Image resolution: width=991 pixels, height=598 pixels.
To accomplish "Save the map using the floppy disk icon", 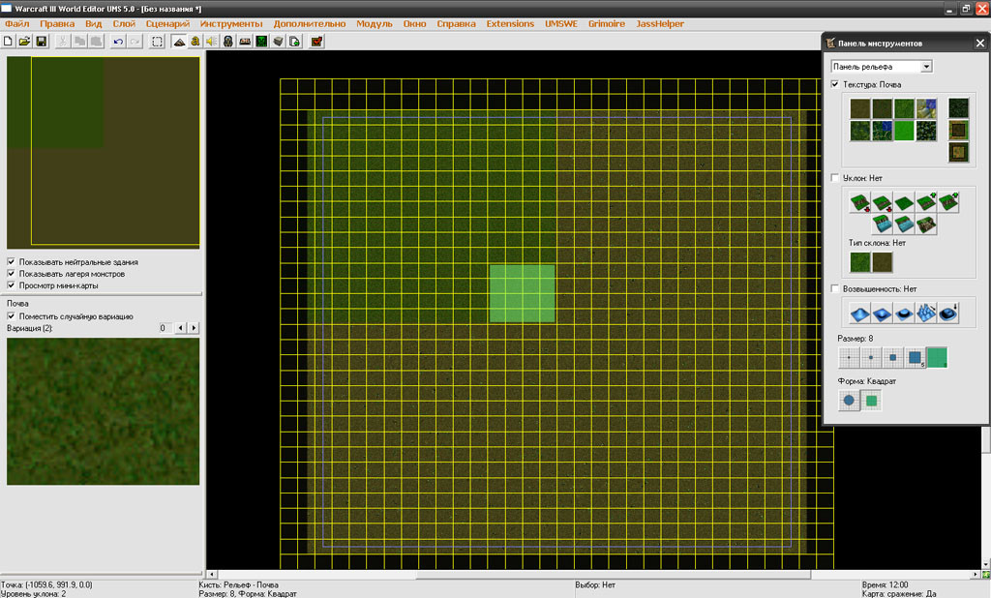I will 41,41.
